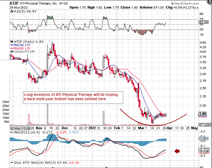
Task: Click the candlestick icon beside ATIP (Daily)
Action: coord(12,42)
